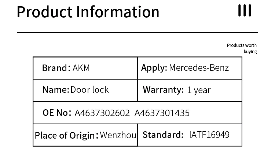Select the Brand label in table
The height and width of the screenshot is (154, 275).
[56, 68]
